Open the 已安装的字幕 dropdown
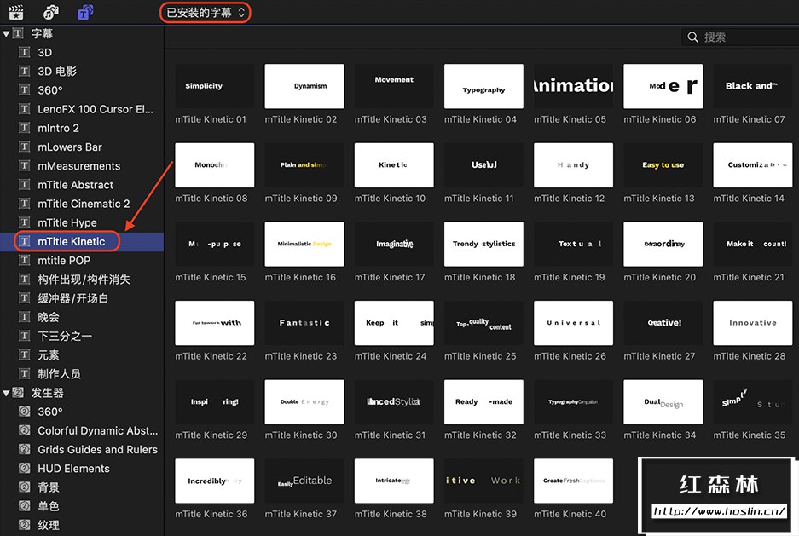The width and height of the screenshot is (799, 536). pos(206,12)
